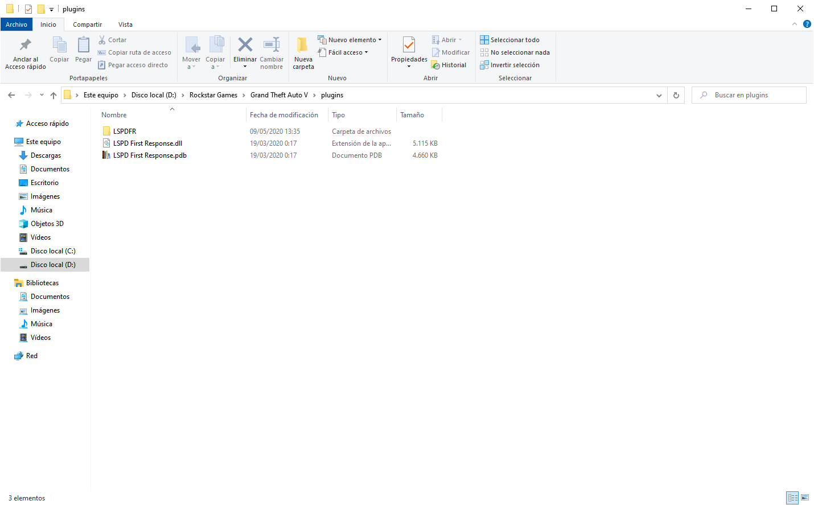Switch to the Vista tab
The image size is (814, 505).
click(125, 24)
